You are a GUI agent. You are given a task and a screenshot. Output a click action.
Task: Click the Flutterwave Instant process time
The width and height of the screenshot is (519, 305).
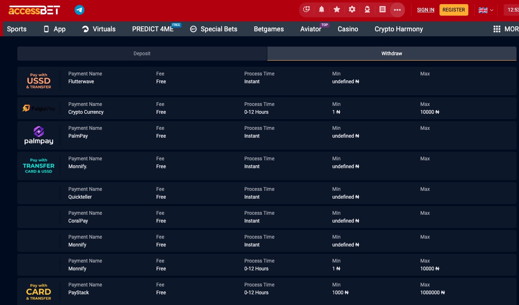coord(252,82)
